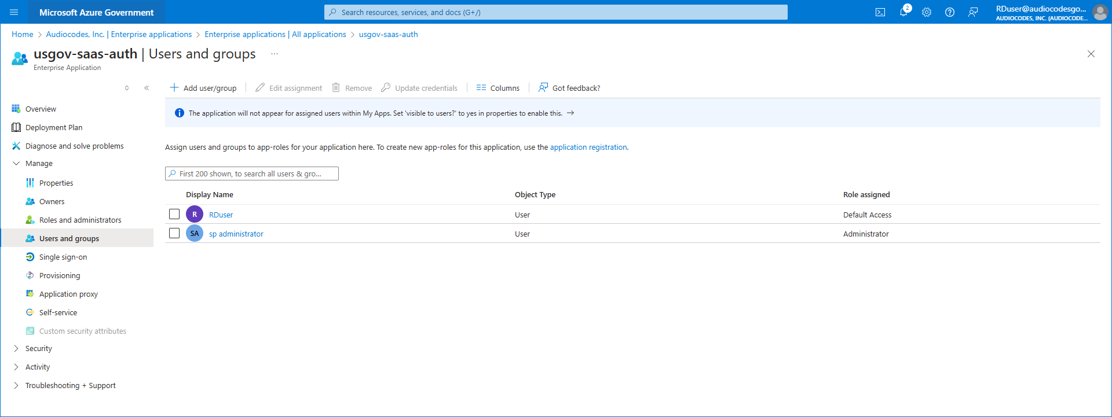The image size is (1112, 417).
Task: Go to All applications breadcrumb
Action: 275,34
